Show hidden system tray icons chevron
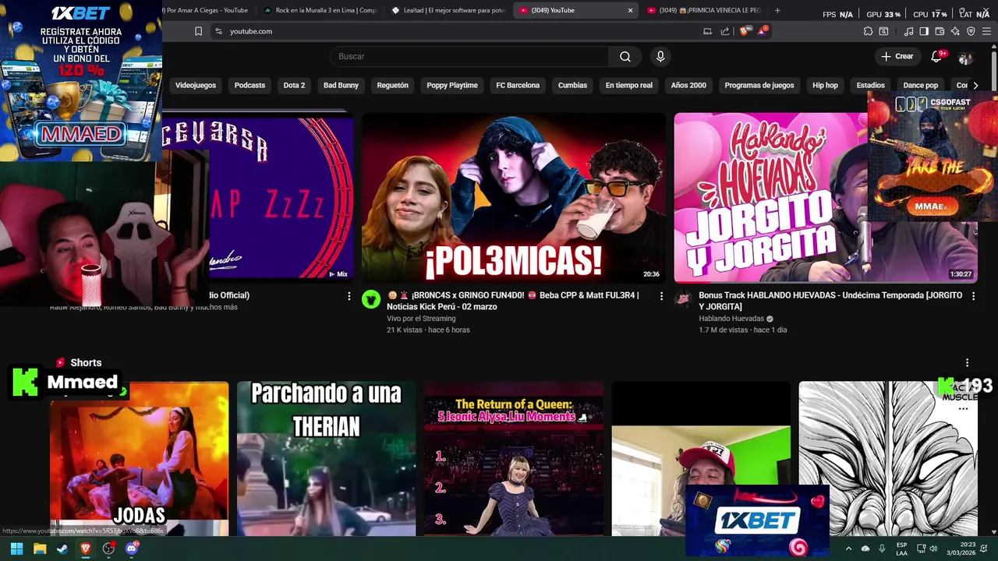 coord(848,549)
